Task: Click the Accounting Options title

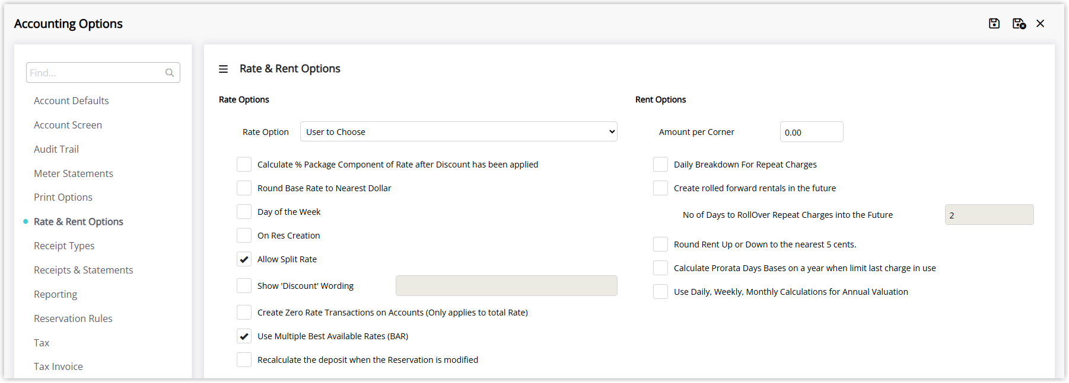Action: tap(68, 24)
